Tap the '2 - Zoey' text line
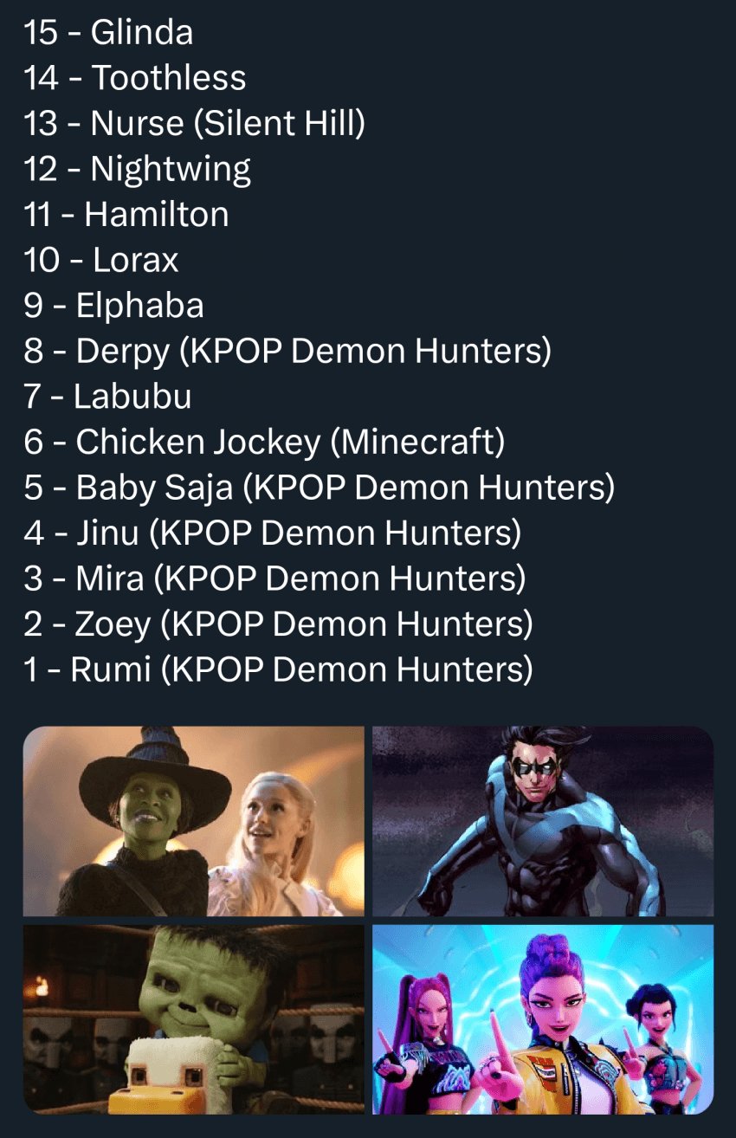Image resolution: width=736 pixels, height=1138 pixels. click(278, 624)
